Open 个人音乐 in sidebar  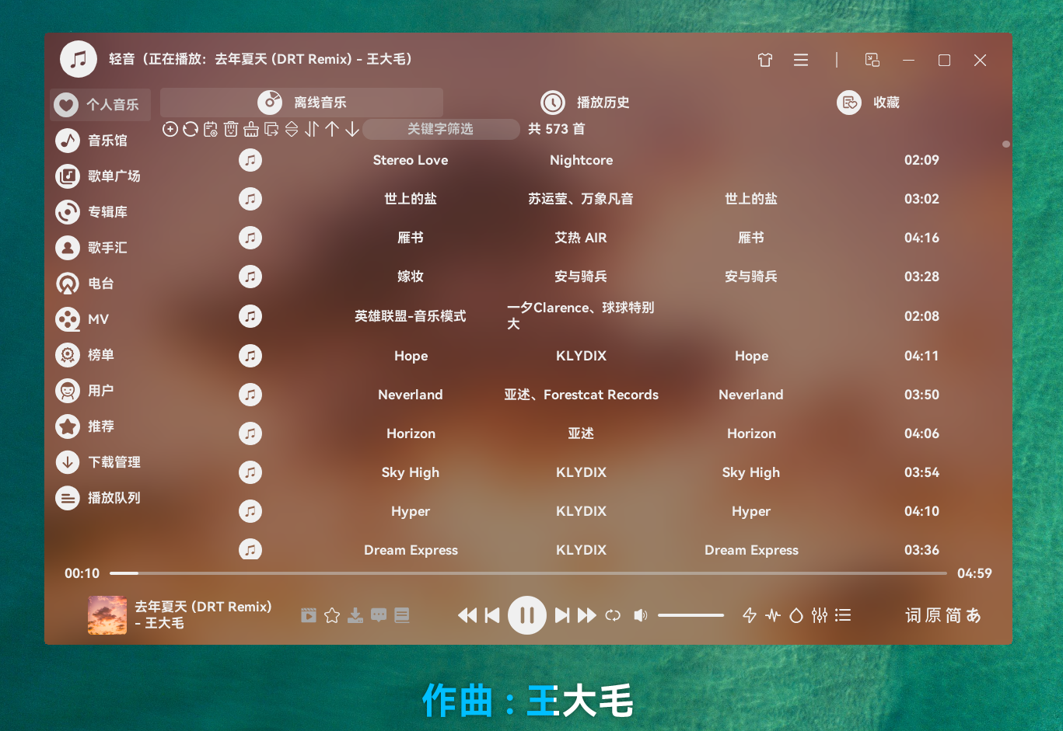point(100,105)
